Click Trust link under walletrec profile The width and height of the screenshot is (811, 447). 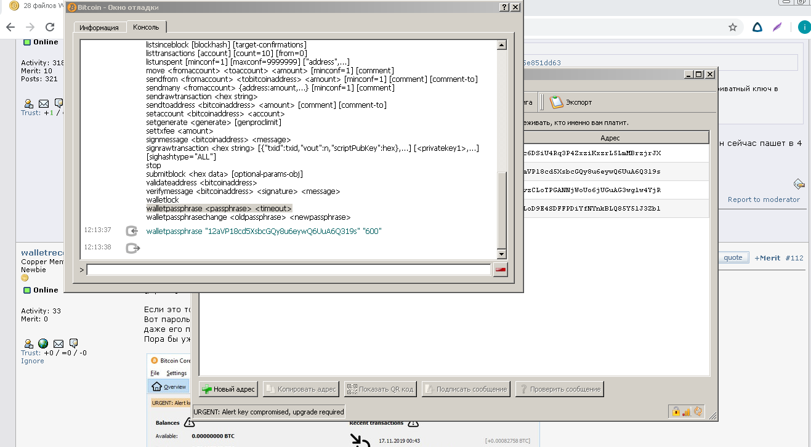30,353
